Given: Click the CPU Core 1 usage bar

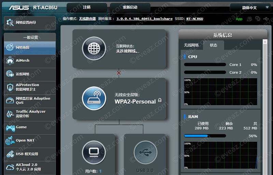Looking at the screenshot, I should pyautogui.click(x=205, y=65).
